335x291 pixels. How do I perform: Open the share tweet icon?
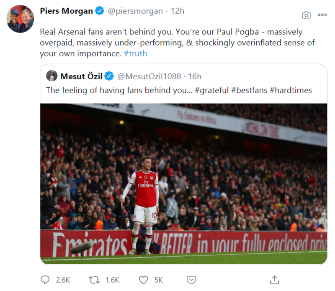click(274, 279)
